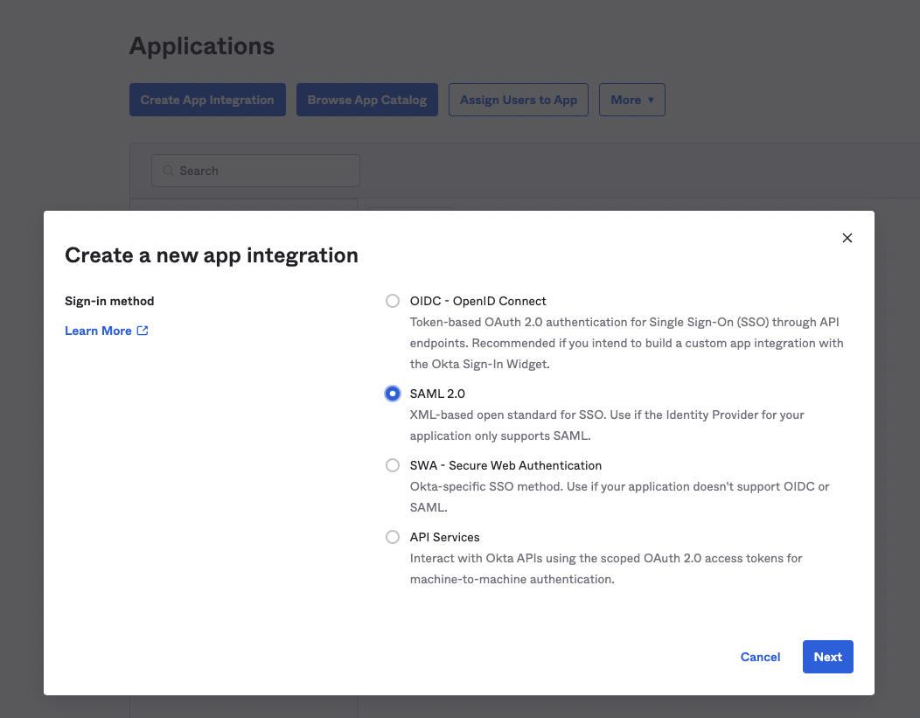
Task: Choose SWA - Secure Web Authentication option
Action: point(393,465)
